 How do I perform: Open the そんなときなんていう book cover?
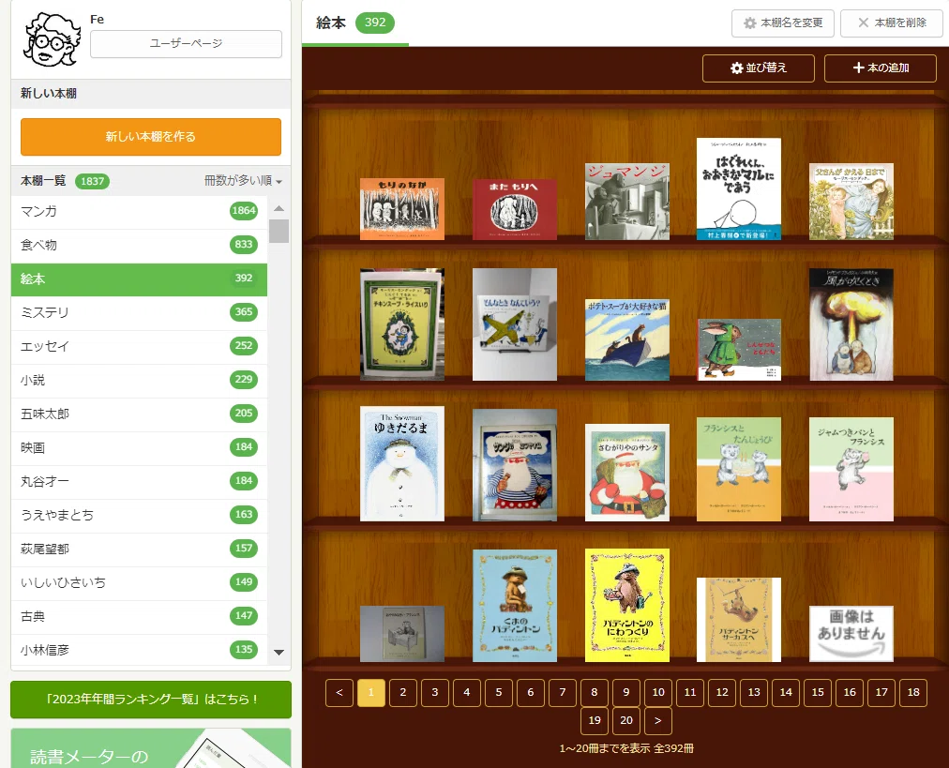click(x=515, y=324)
